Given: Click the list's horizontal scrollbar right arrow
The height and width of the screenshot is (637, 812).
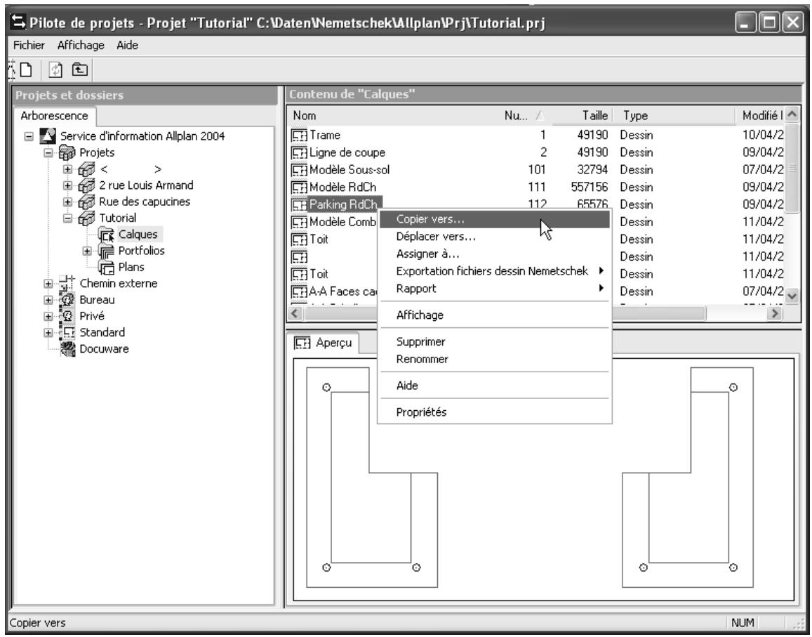Looking at the screenshot, I should tap(775, 313).
